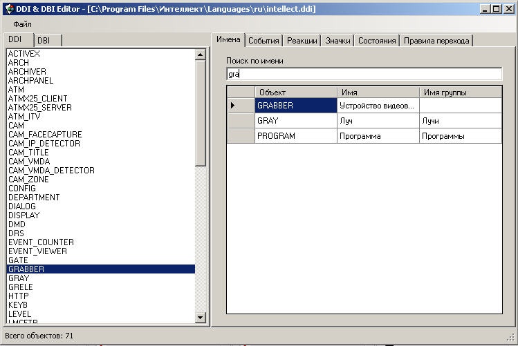The image size is (518, 346).
Task: Open the Файл menu
Action: (x=22, y=23)
